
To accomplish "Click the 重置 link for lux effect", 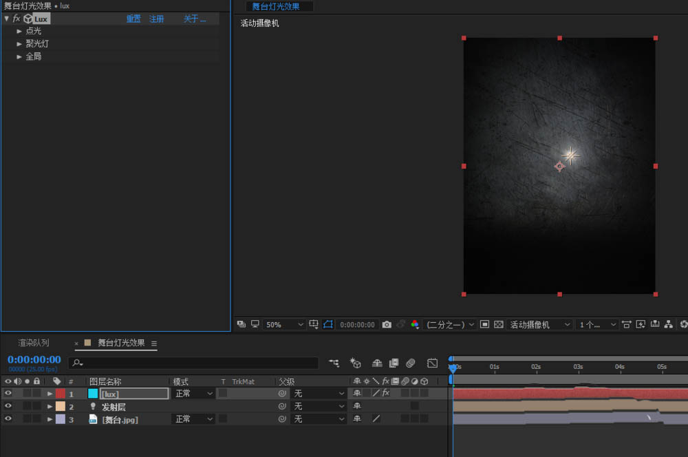I will coord(133,19).
